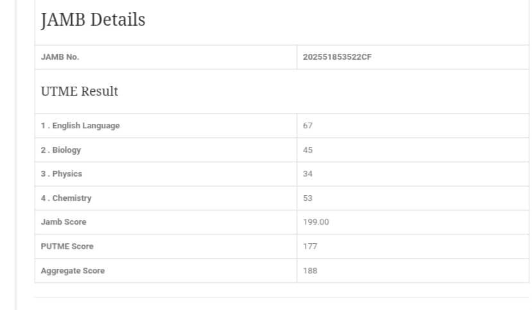
Task: Click the Chemistry score 53
Action: (308, 198)
